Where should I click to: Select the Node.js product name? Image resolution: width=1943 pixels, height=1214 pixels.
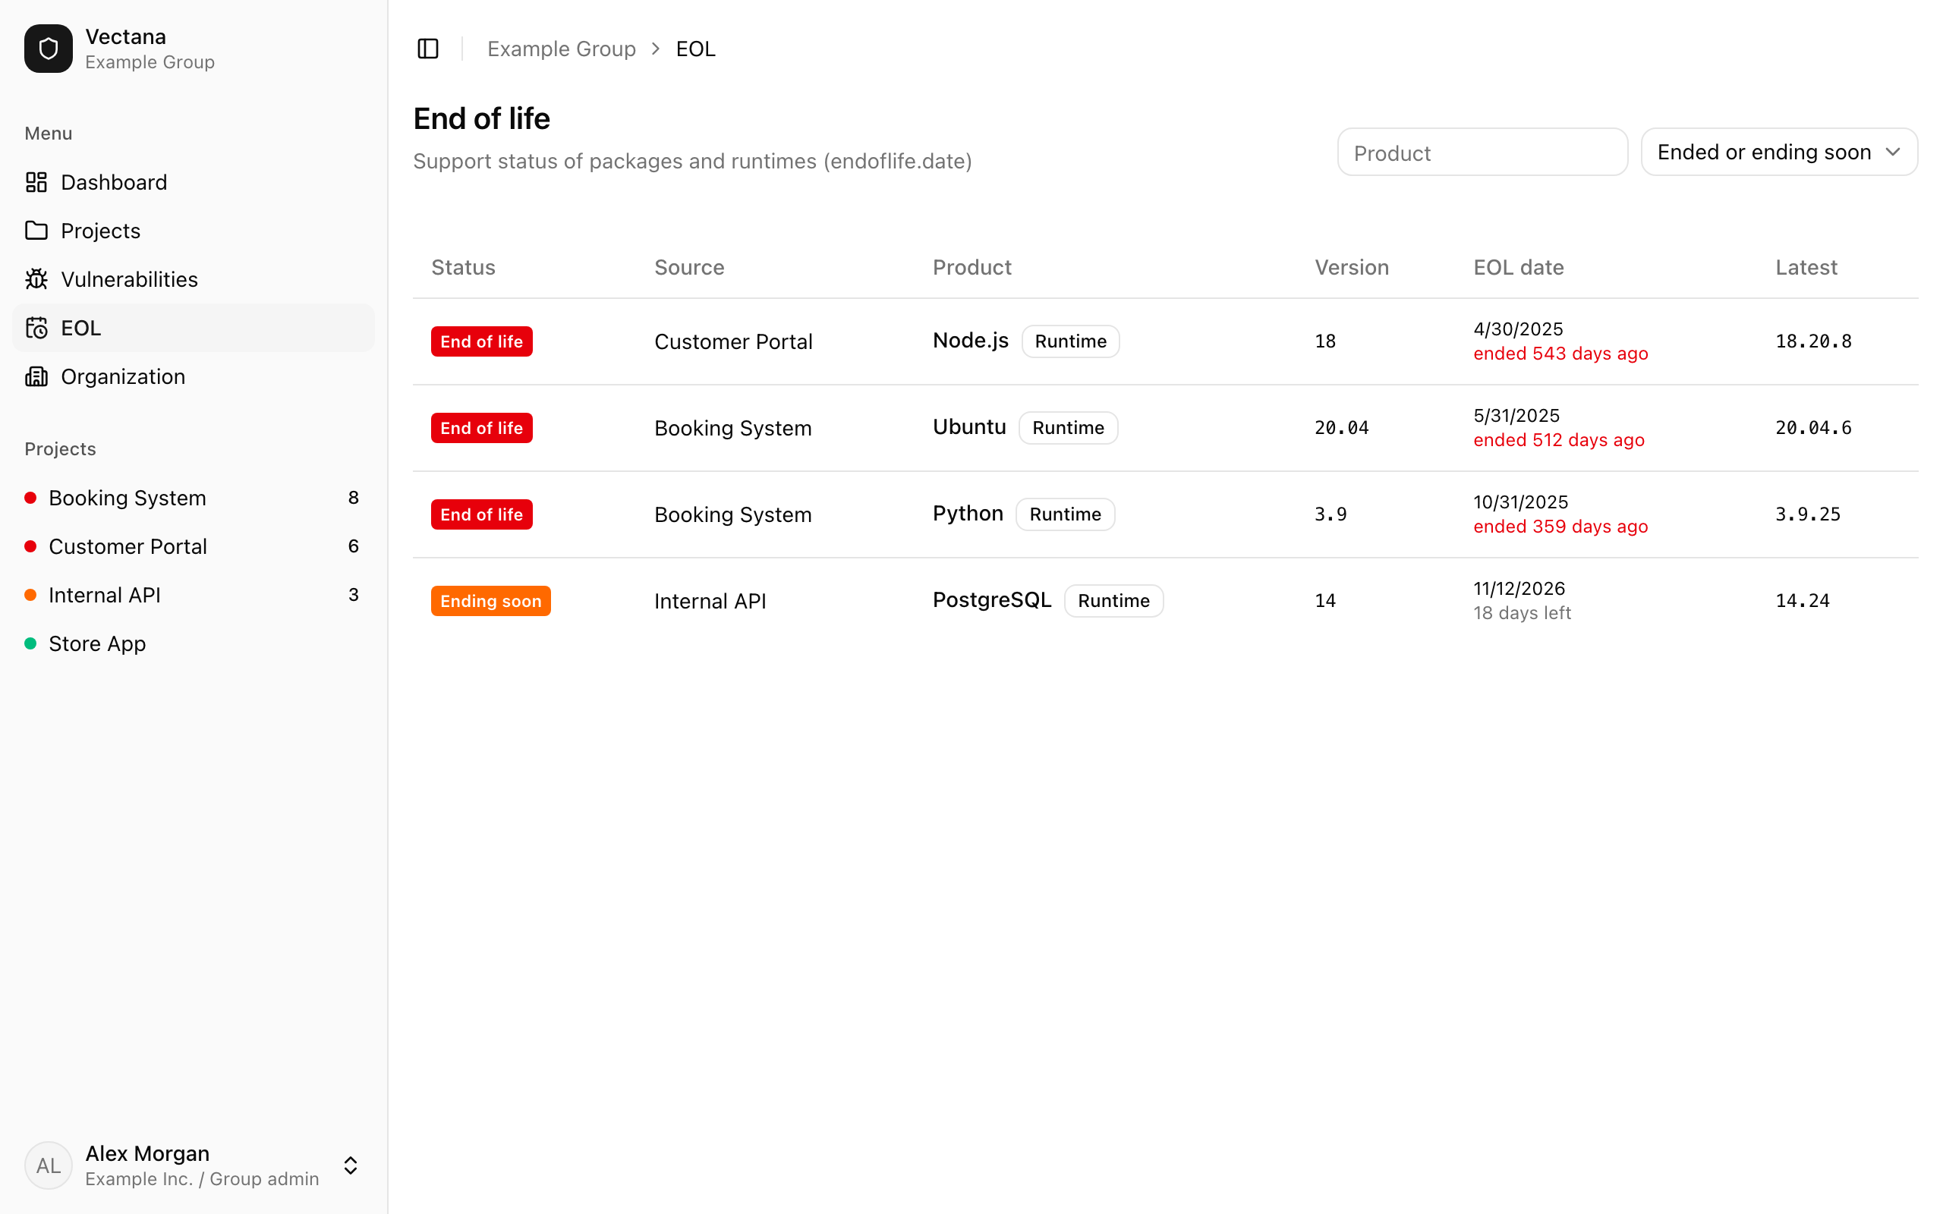tap(970, 341)
